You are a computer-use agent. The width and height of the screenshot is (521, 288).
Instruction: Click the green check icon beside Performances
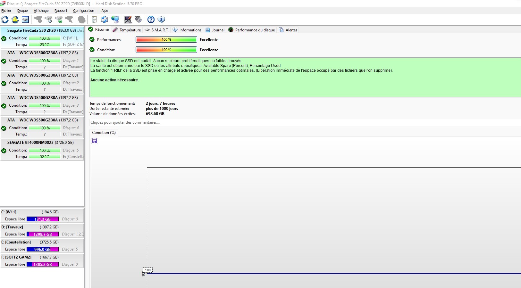click(92, 39)
